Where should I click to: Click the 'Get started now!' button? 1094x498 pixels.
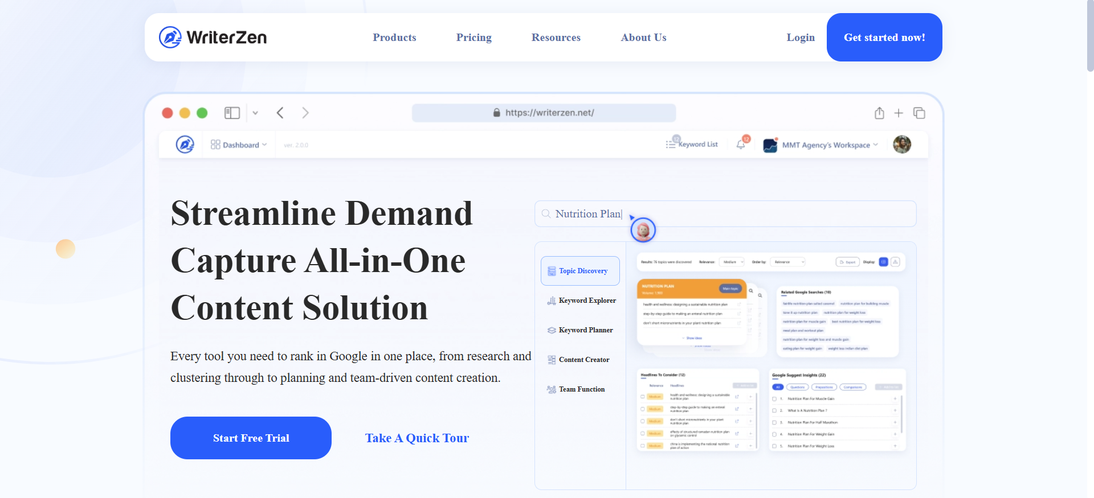pyautogui.click(x=884, y=38)
